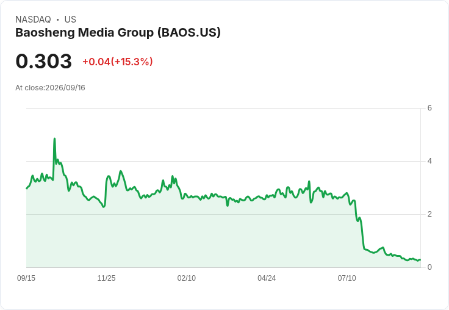Select the 04/24 date on the x-axis
This screenshot has height=310, width=449.
pyautogui.click(x=267, y=278)
